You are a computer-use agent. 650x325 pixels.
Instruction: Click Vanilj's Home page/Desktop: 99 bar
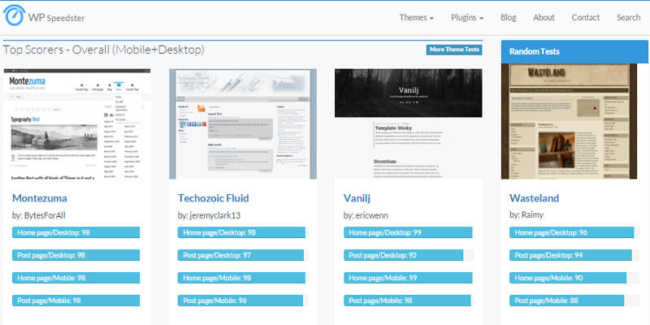tap(408, 232)
